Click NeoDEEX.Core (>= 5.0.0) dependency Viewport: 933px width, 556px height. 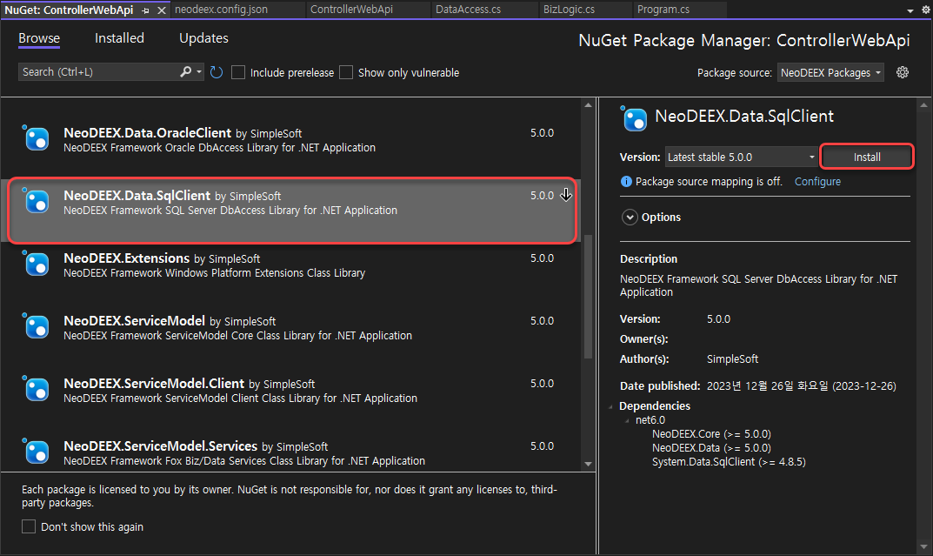(711, 434)
